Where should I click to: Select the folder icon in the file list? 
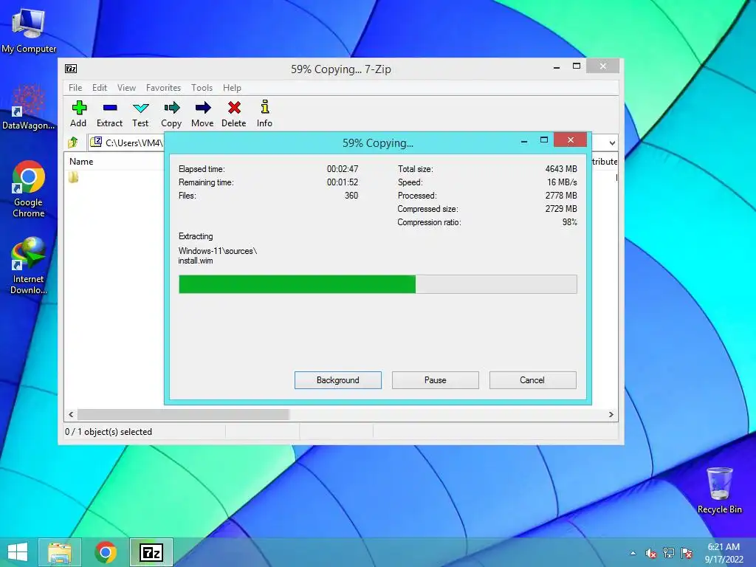[x=73, y=177]
